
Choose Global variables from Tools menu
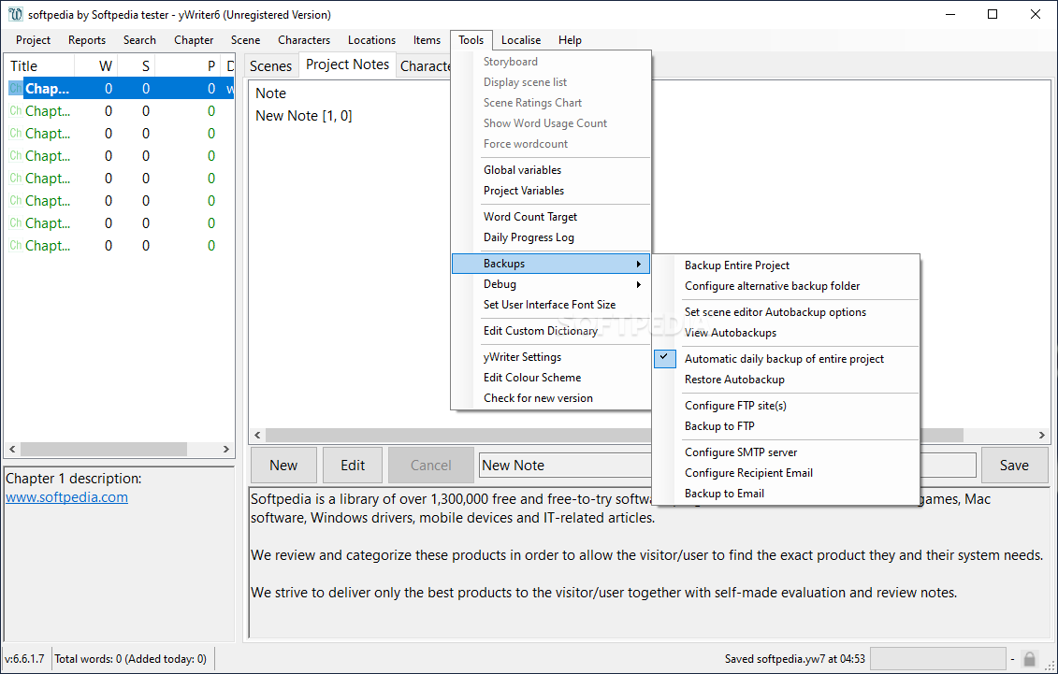coord(551,170)
